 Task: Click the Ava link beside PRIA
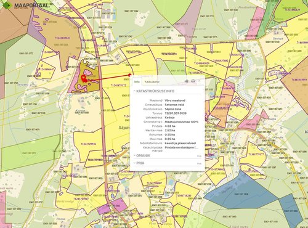click(199, 163)
